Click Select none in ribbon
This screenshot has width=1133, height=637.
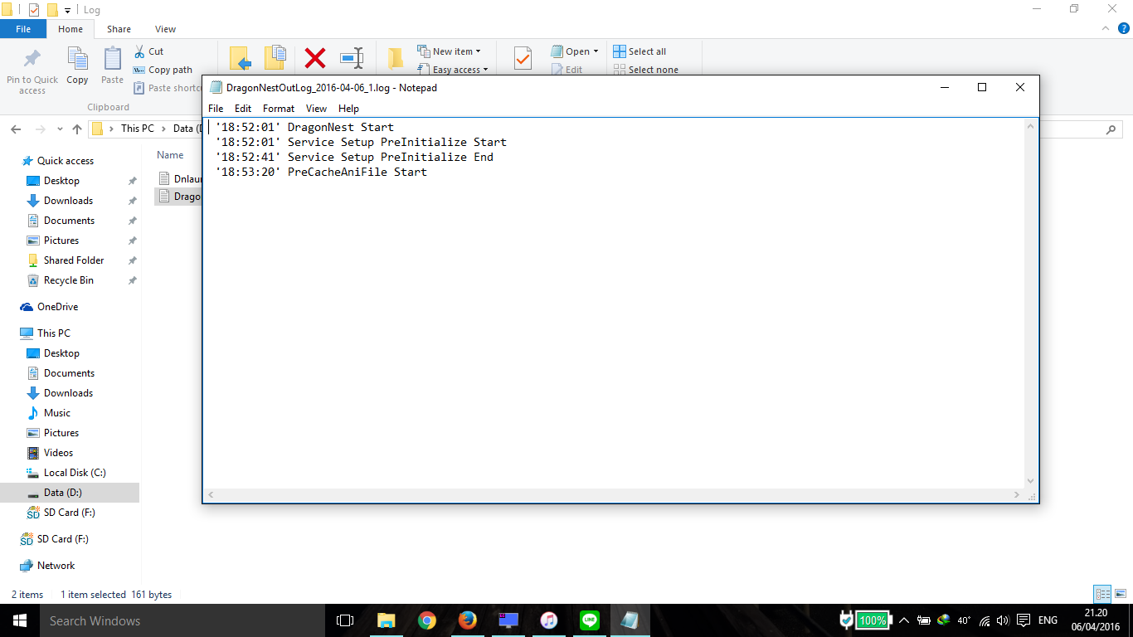[x=646, y=70]
